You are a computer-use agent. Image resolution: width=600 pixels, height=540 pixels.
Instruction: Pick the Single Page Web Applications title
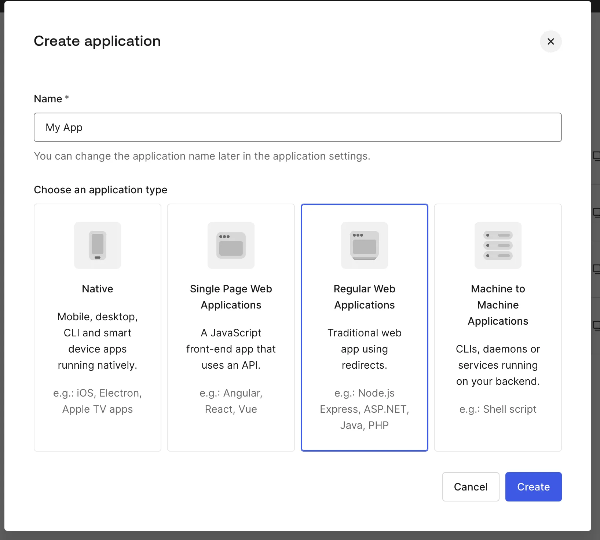pos(231,297)
